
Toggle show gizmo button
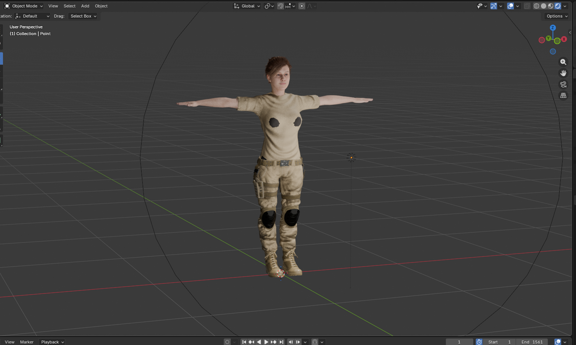[x=493, y=6]
